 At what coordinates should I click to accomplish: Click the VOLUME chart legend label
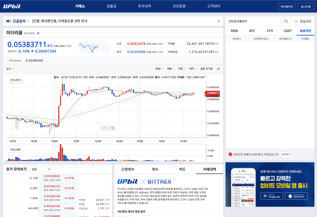(15, 150)
